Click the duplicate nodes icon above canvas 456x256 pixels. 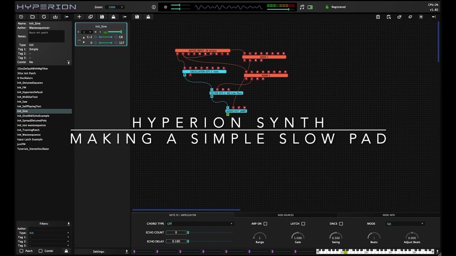(x=410, y=17)
